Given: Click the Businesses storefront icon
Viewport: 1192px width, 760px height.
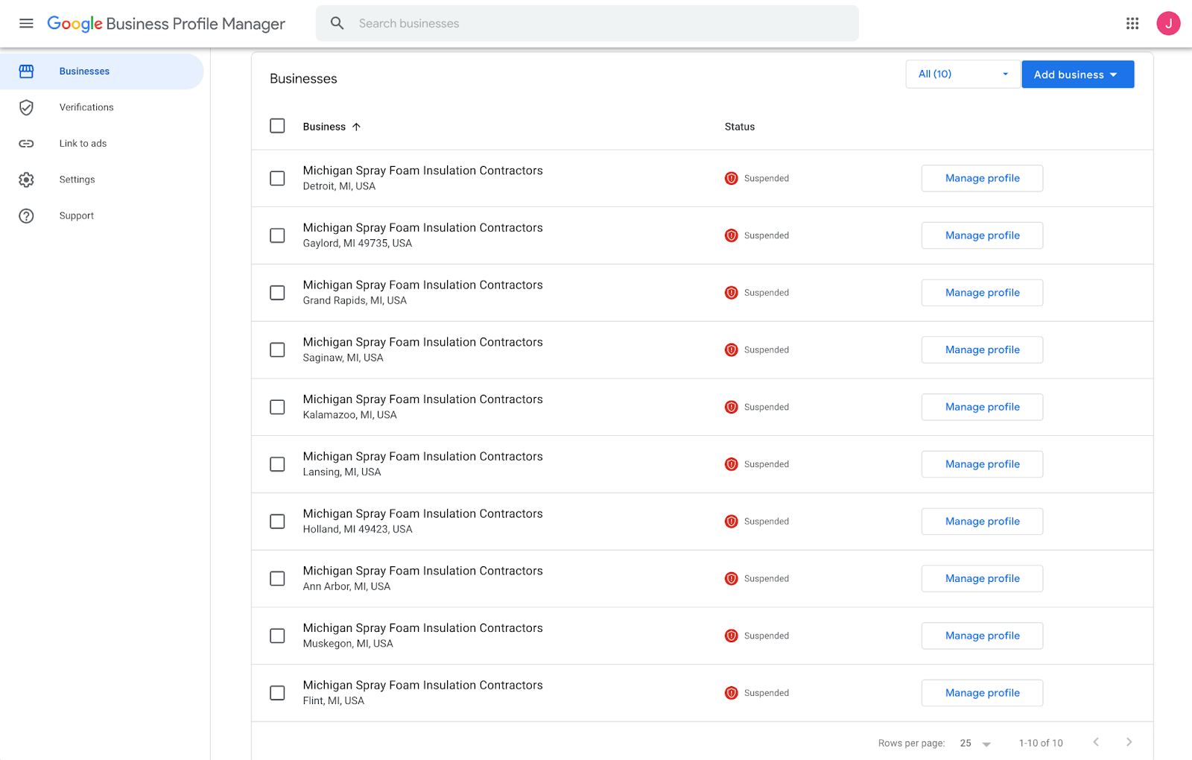Looking at the screenshot, I should (26, 72).
